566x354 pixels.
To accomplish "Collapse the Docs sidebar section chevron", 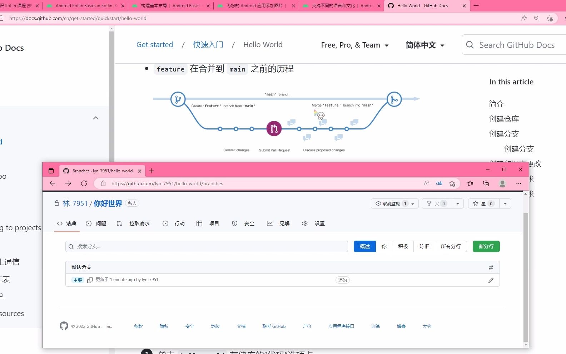I will click(x=96, y=118).
